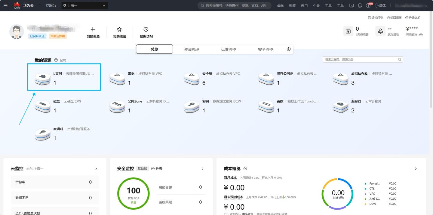Open the 虚拟私有云 resource icon
The width and height of the screenshot is (433, 215).
click(x=341, y=79)
